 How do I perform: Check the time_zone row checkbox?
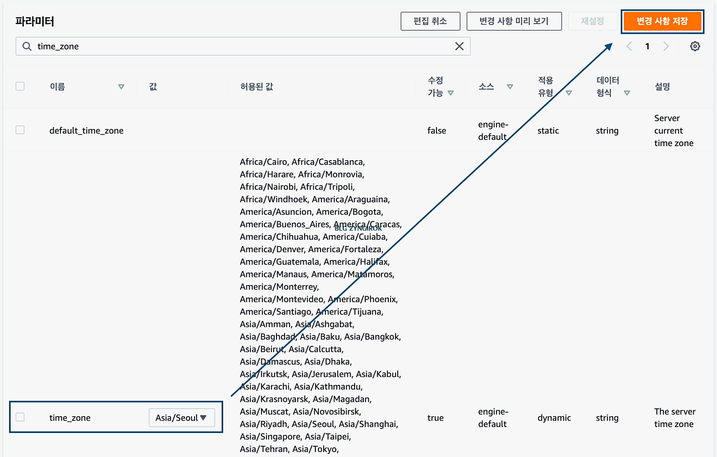click(x=20, y=417)
